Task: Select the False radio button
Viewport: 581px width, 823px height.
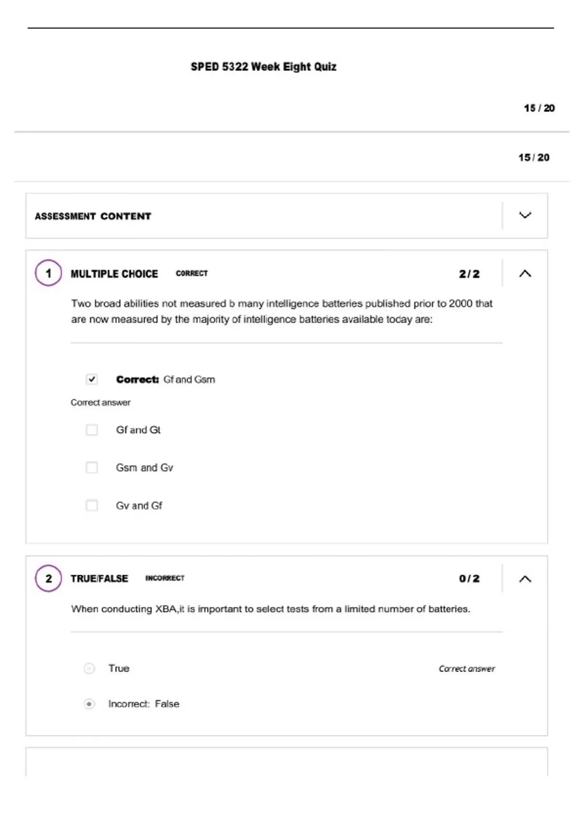Action: [x=89, y=704]
